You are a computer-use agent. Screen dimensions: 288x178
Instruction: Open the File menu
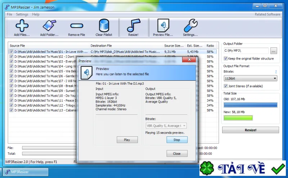9,14
